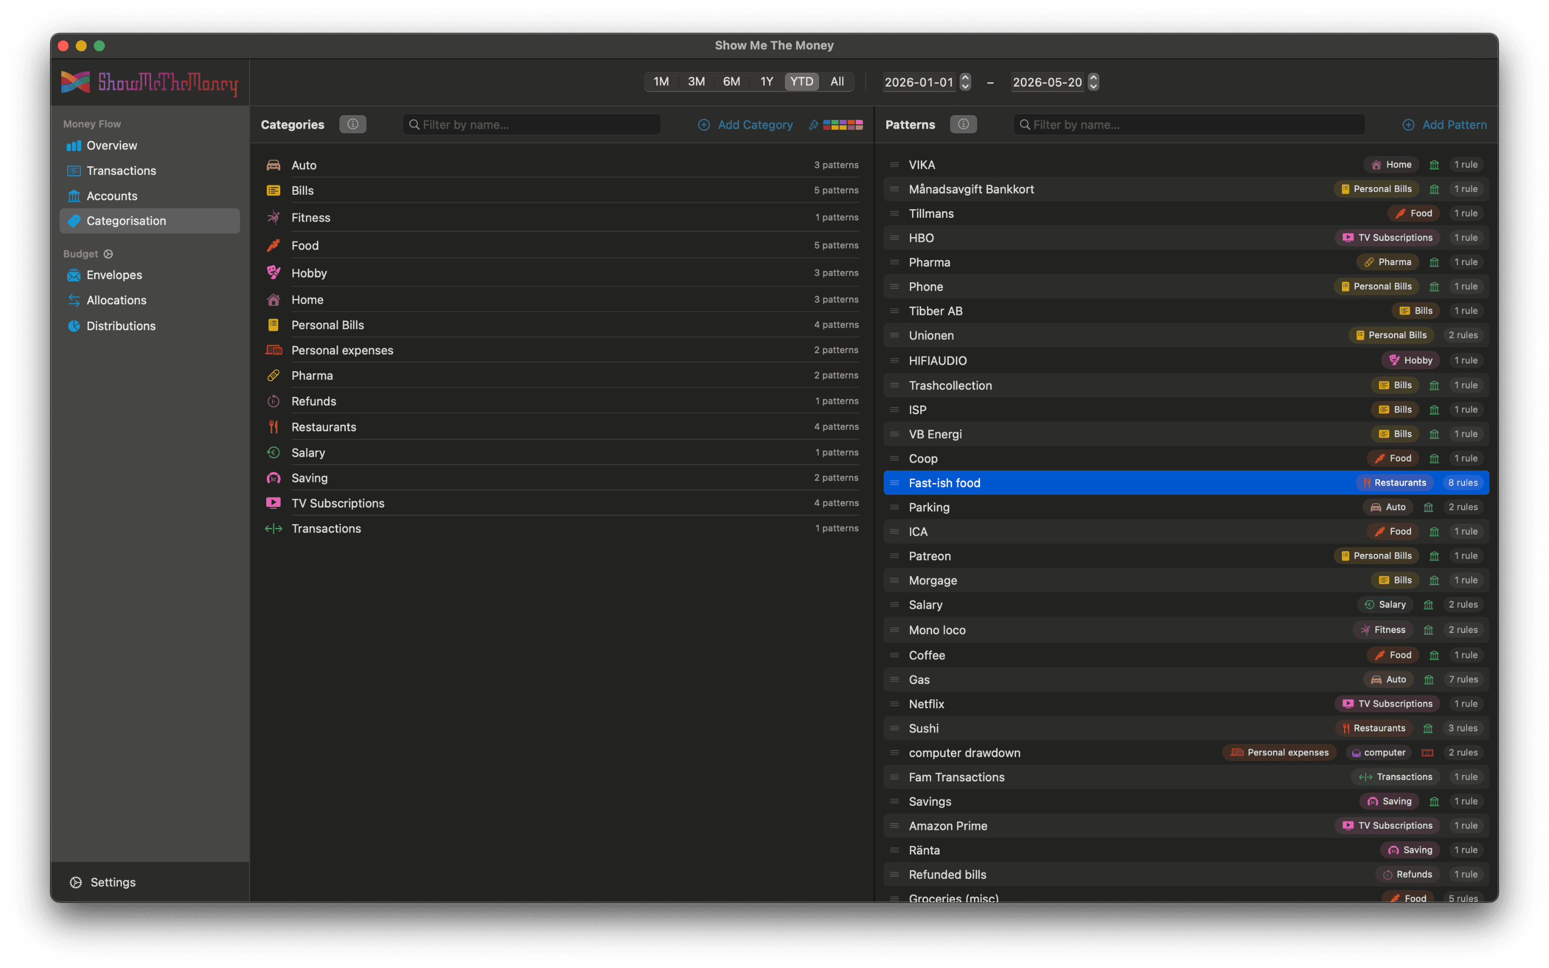Select the Auto category row
Image resolution: width=1549 pixels, height=968 pixels.
click(562, 165)
